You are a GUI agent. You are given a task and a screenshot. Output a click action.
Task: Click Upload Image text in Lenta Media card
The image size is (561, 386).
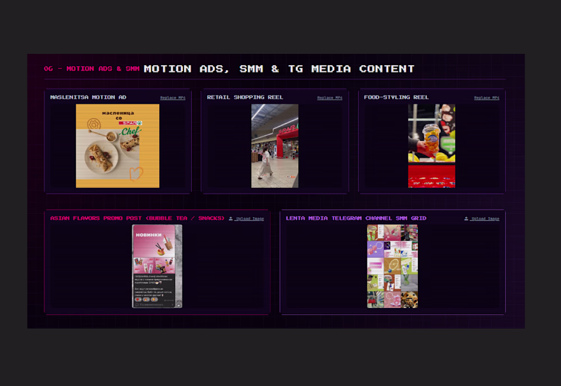click(x=485, y=219)
